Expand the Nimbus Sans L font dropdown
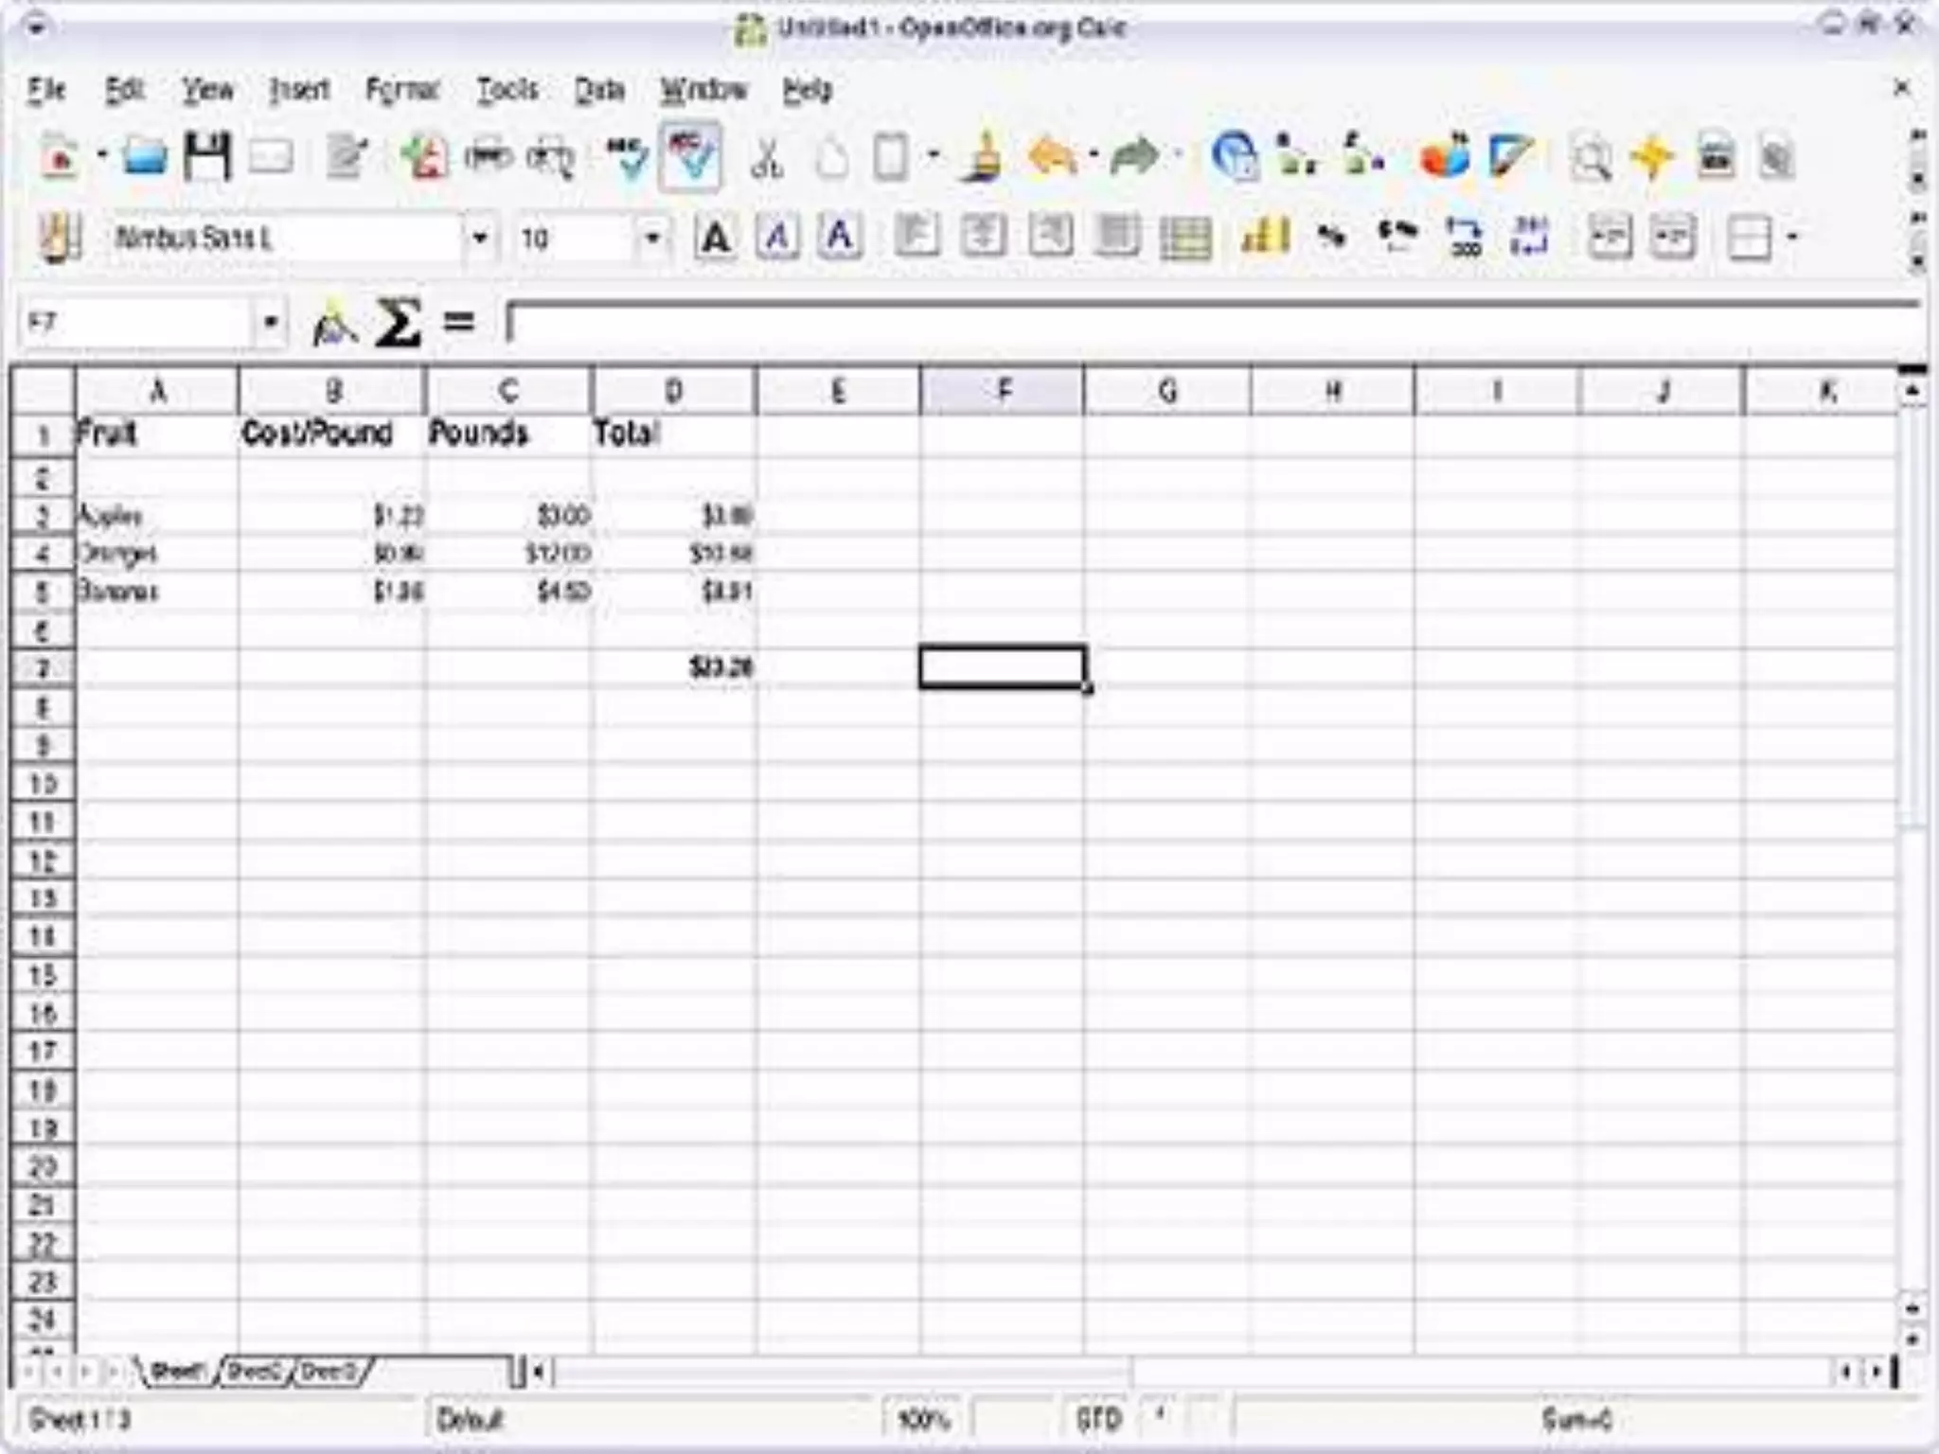 coord(480,238)
